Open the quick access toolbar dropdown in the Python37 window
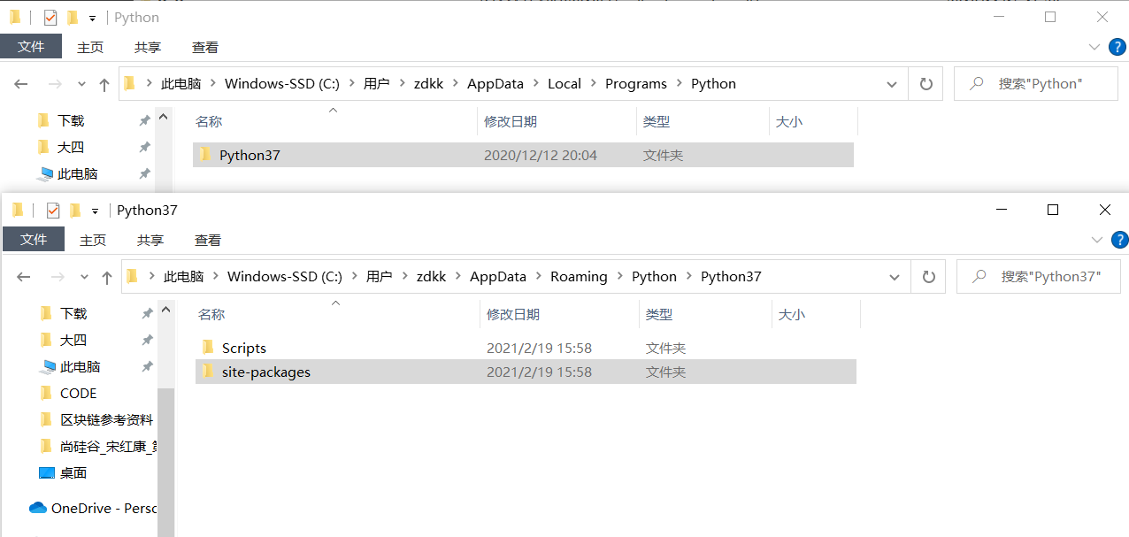The width and height of the screenshot is (1129, 537). tap(95, 211)
